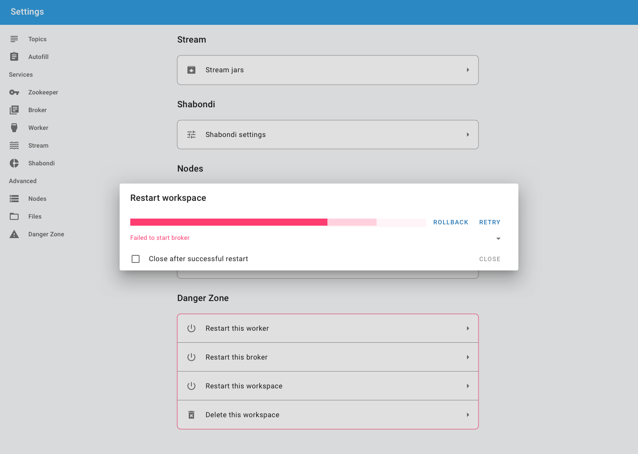Choose Restart this workspace
Image resolution: width=638 pixels, height=454 pixels.
(x=328, y=386)
